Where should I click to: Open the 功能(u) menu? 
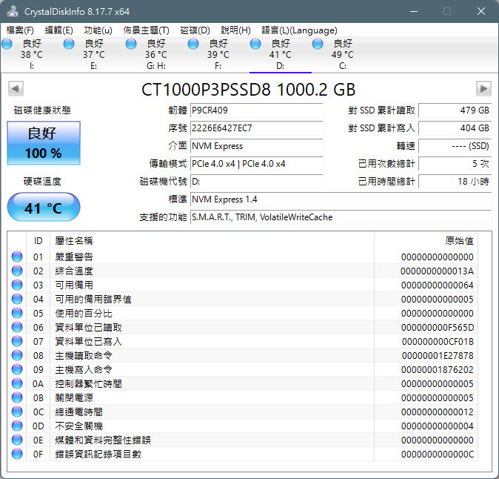coord(98,30)
